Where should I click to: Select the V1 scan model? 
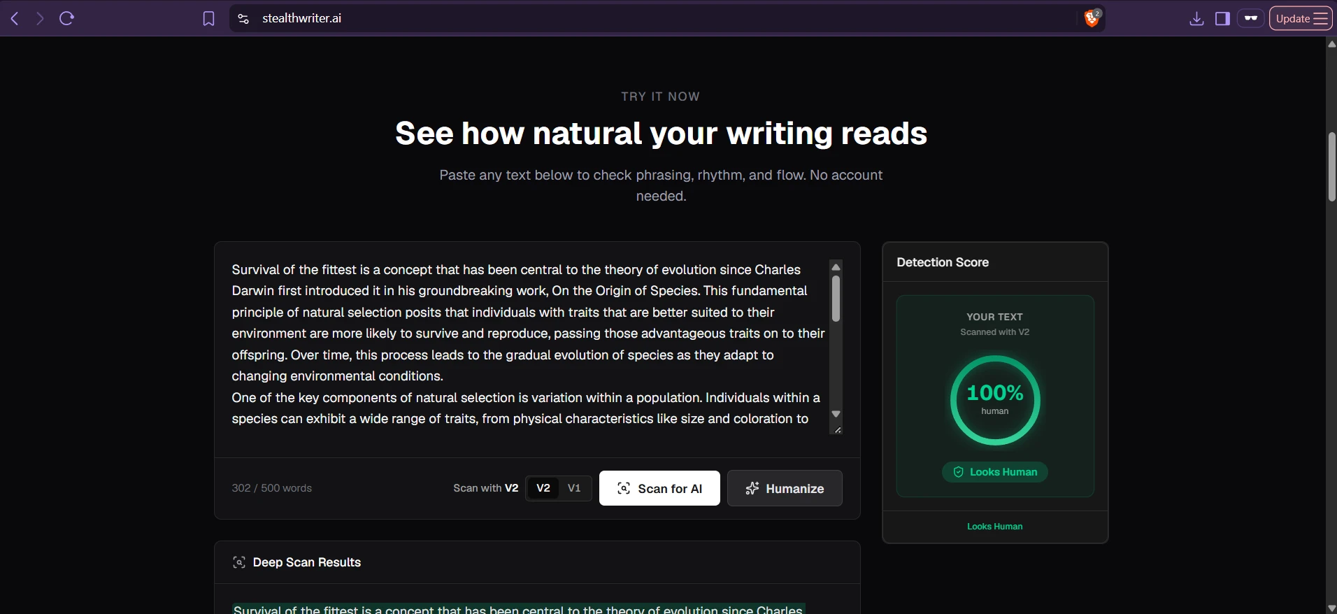[574, 488]
